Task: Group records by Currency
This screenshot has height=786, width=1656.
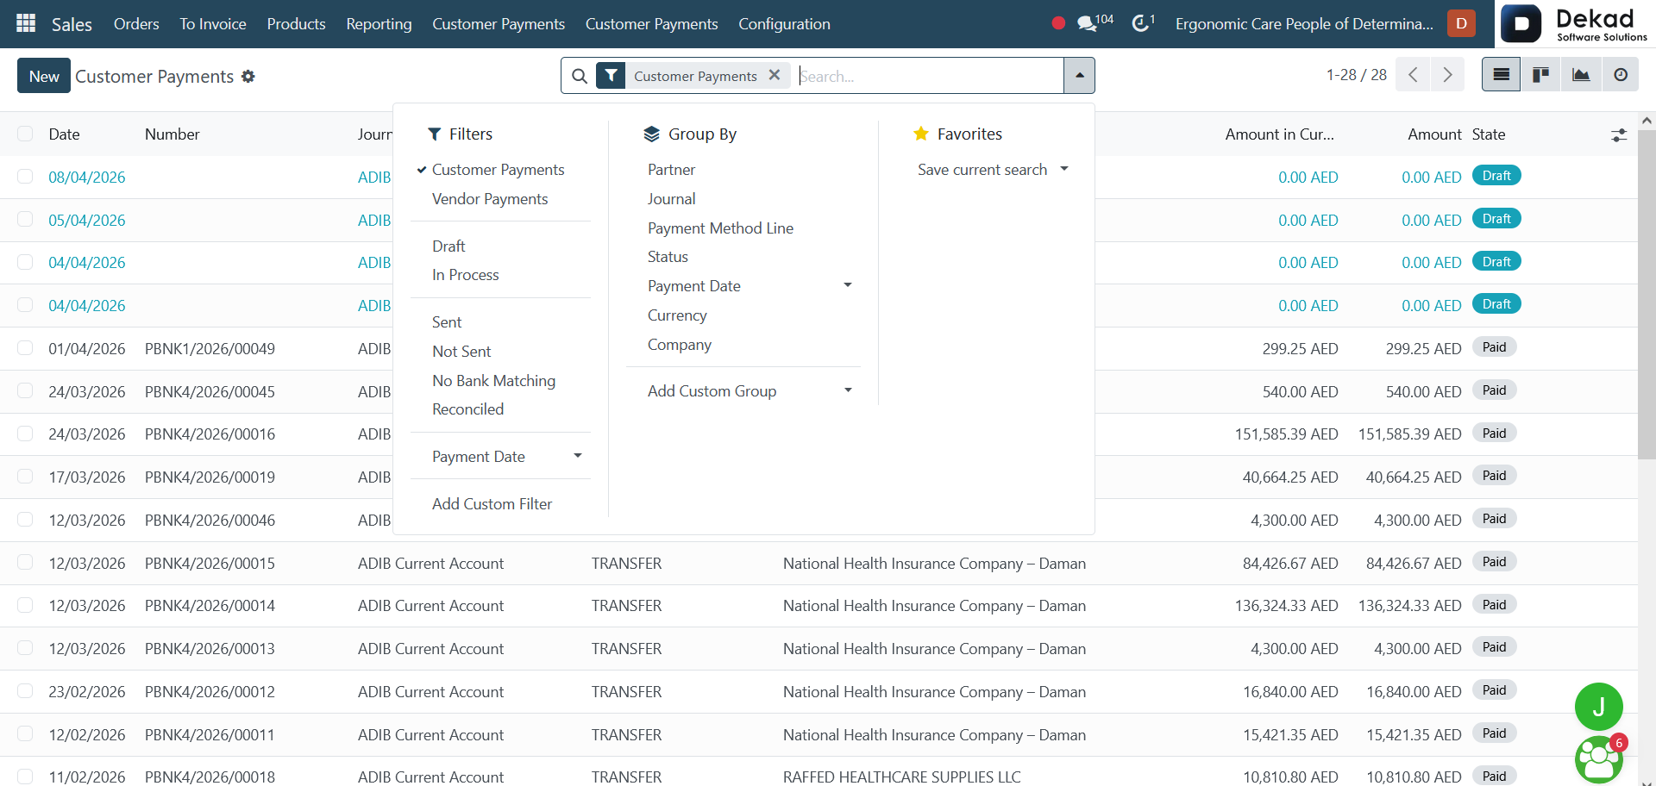Action: (x=677, y=315)
